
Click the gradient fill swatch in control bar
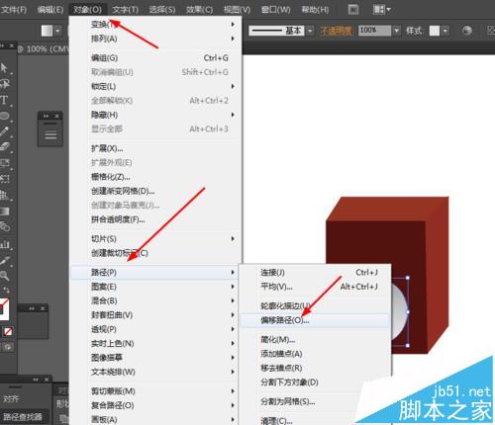tap(47, 31)
